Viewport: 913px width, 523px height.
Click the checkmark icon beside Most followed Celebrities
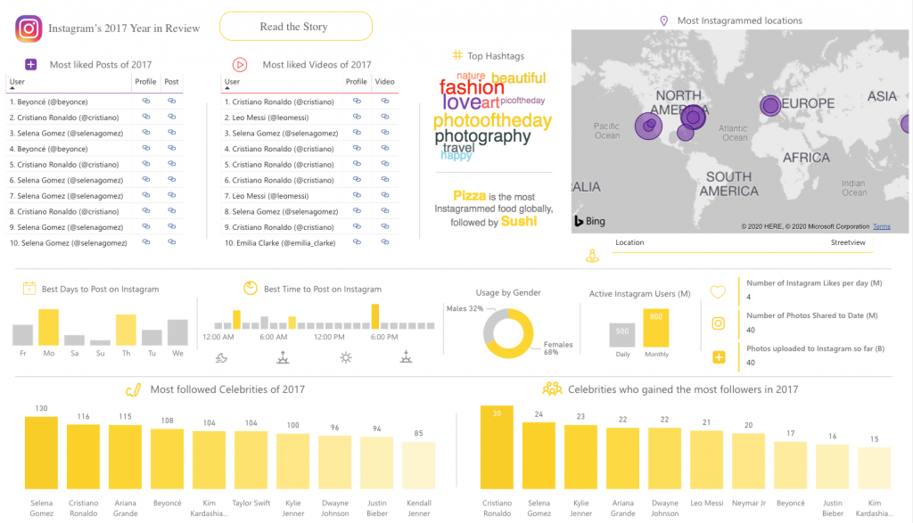click(134, 389)
